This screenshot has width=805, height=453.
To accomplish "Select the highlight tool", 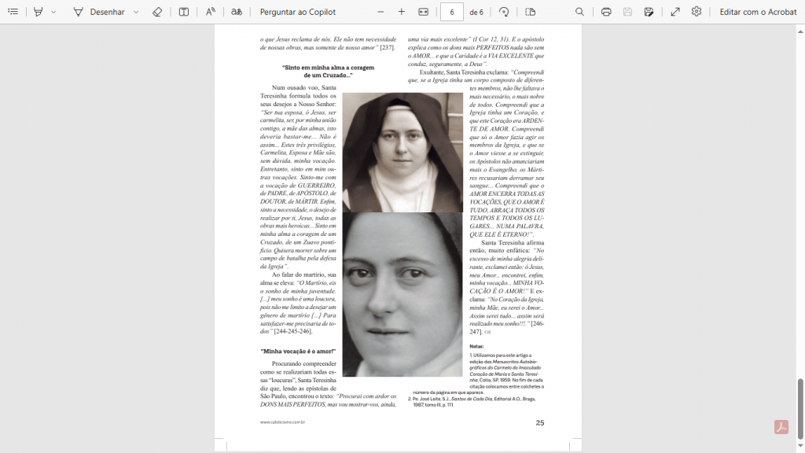I will click(x=38, y=12).
